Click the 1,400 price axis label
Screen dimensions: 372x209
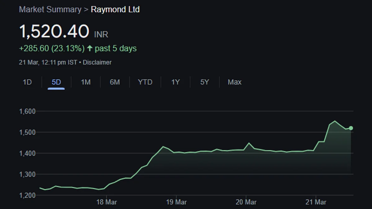coord(27,153)
